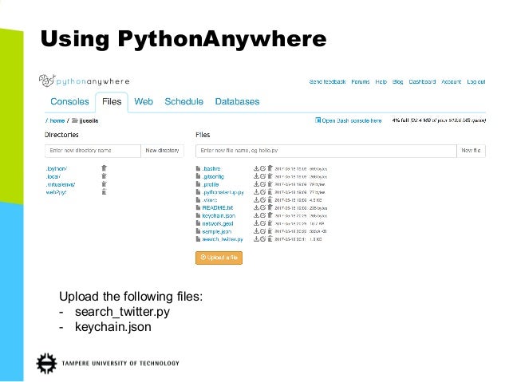The image size is (509, 382).
Task: Visit the Blog link
Action: [397, 82]
